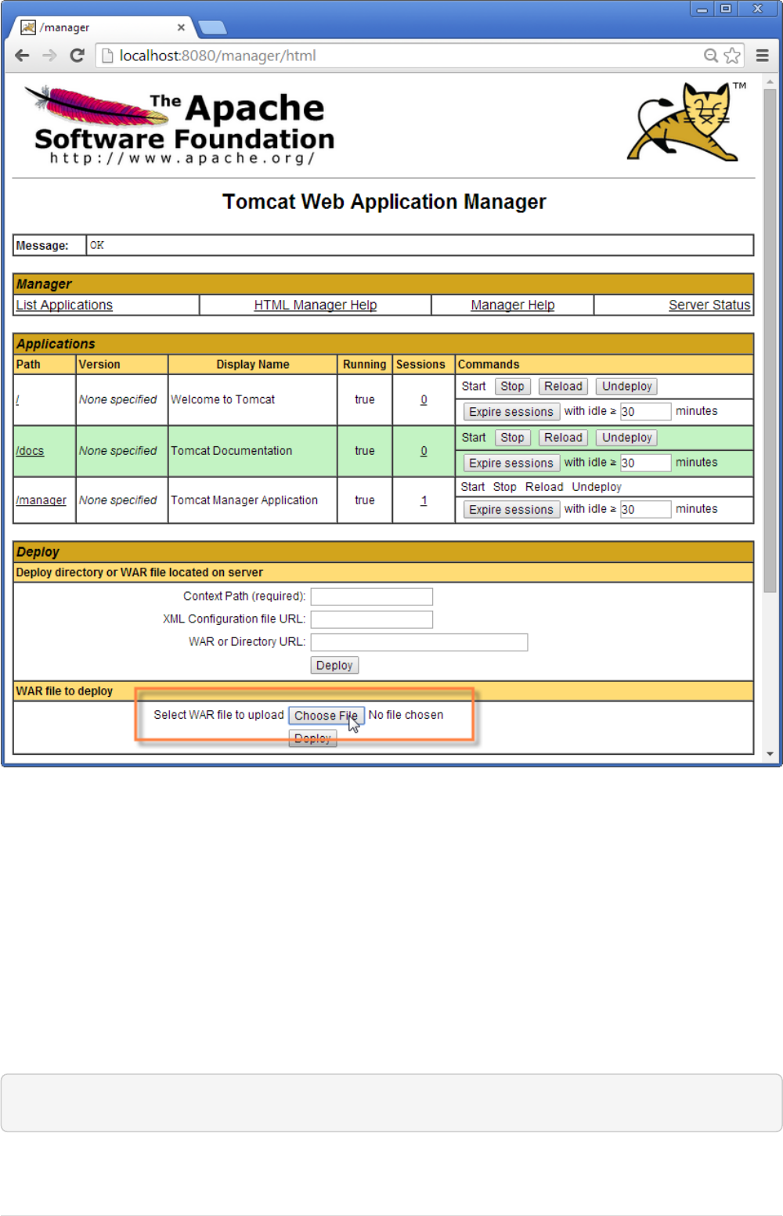The height and width of the screenshot is (1216, 783).
Task: Expire sessions for Tomcat Manager Application
Action: 511,510
